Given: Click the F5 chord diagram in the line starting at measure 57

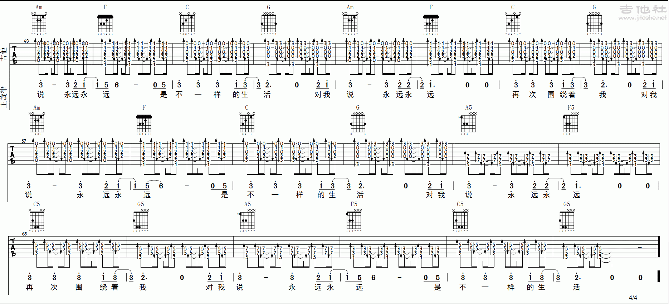Looking at the screenshot, I should click(x=570, y=123).
